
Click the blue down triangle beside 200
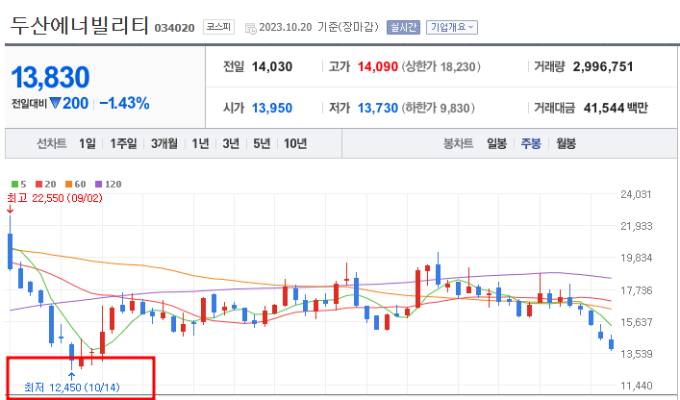pos(55,103)
